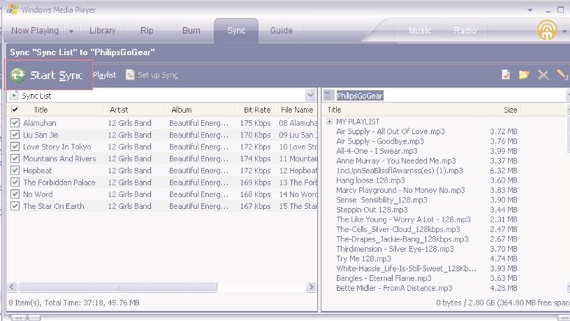Open the Music online tab
Image resolution: width=570 pixels, height=321 pixels.
420,31
